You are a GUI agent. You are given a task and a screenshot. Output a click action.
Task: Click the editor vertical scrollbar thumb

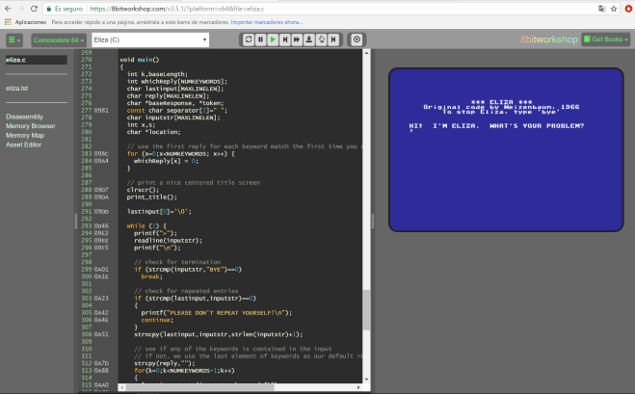[366, 309]
